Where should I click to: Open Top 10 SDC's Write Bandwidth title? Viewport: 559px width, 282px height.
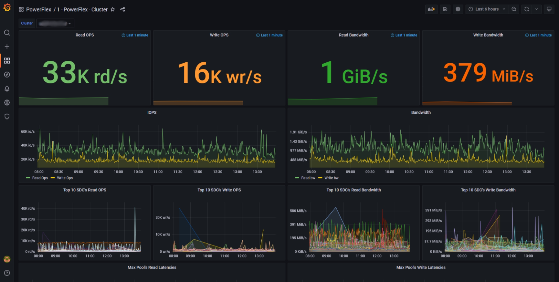[488, 190]
